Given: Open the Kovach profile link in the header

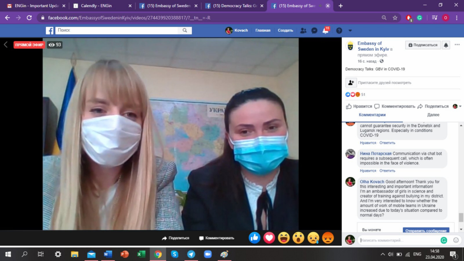Looking at the screenshot, I should (x=237, y=30).
